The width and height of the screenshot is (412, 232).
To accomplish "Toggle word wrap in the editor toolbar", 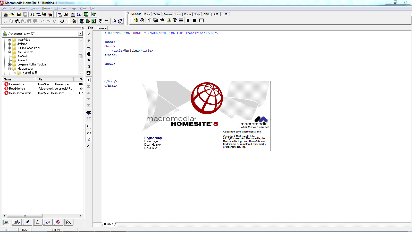I will [89, 48].
